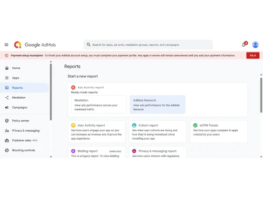Go to Home in sidebar

click(x=25, y=68)
